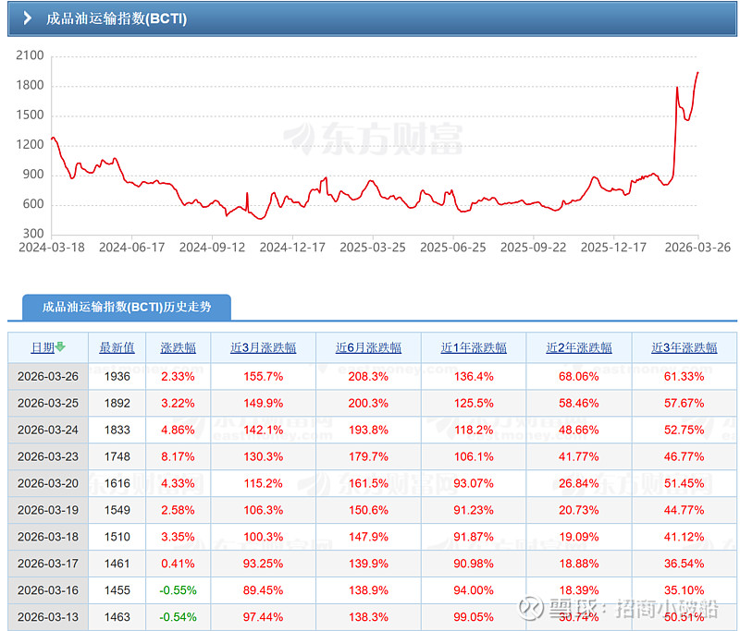This screenshot has height=631, width=740.
Task: Click daily change 4.86%
Action: [x=178, y=430]
